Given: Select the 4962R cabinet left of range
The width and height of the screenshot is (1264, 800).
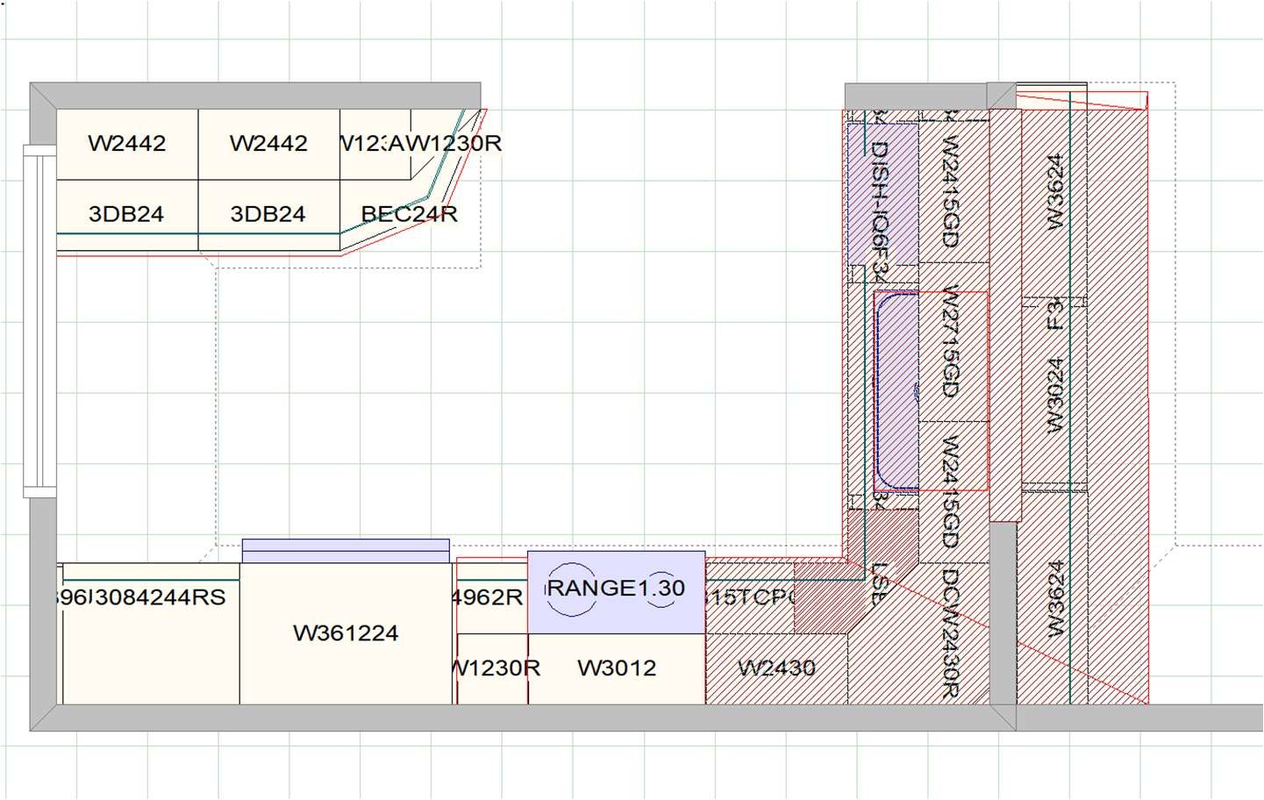Looking at the screenshot, I should (x=491, y=598).
